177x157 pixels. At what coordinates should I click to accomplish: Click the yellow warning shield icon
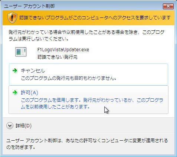(x=12, y=18)
